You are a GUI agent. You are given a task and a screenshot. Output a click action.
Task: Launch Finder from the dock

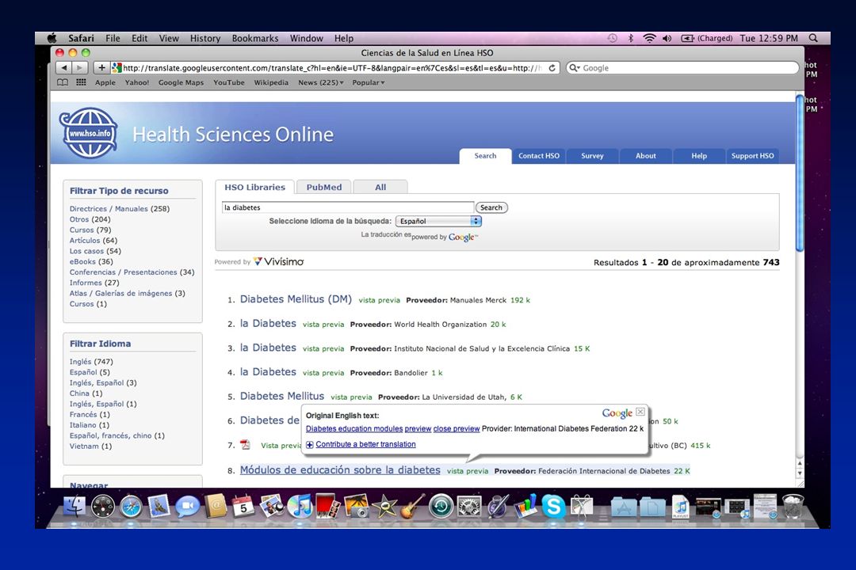point(74,507)
